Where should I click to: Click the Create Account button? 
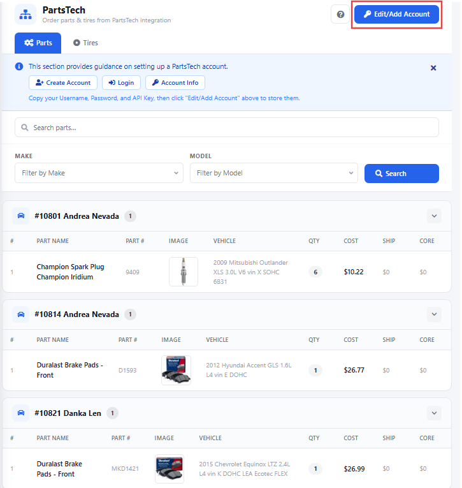[63, 83]
